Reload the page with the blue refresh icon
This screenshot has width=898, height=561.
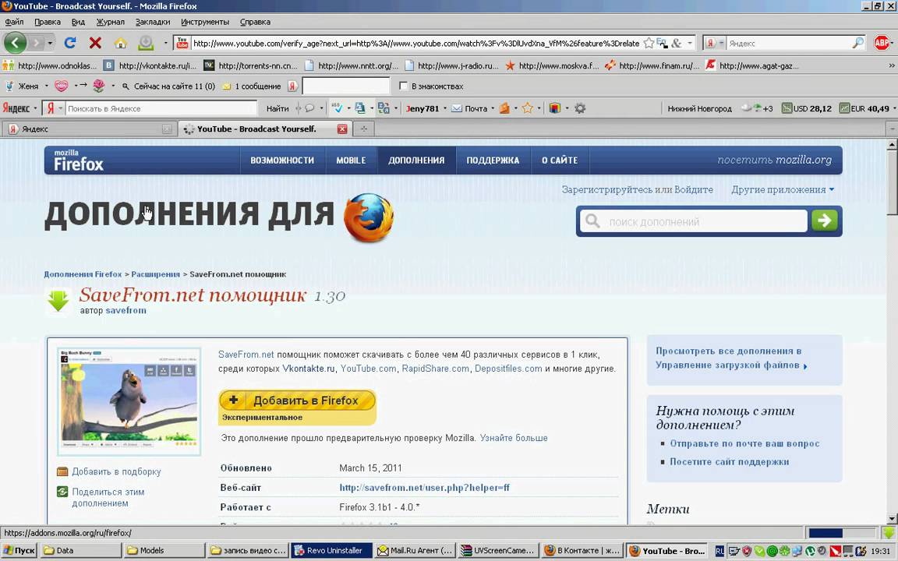pyautogui.click(x=70, y=43)
